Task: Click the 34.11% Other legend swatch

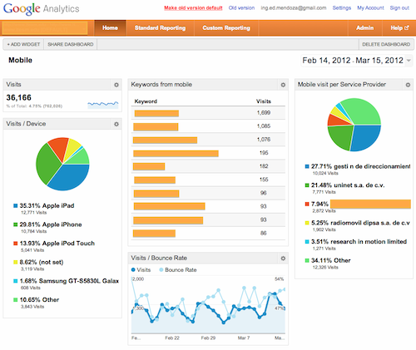Action: click(x=307, y=261)
